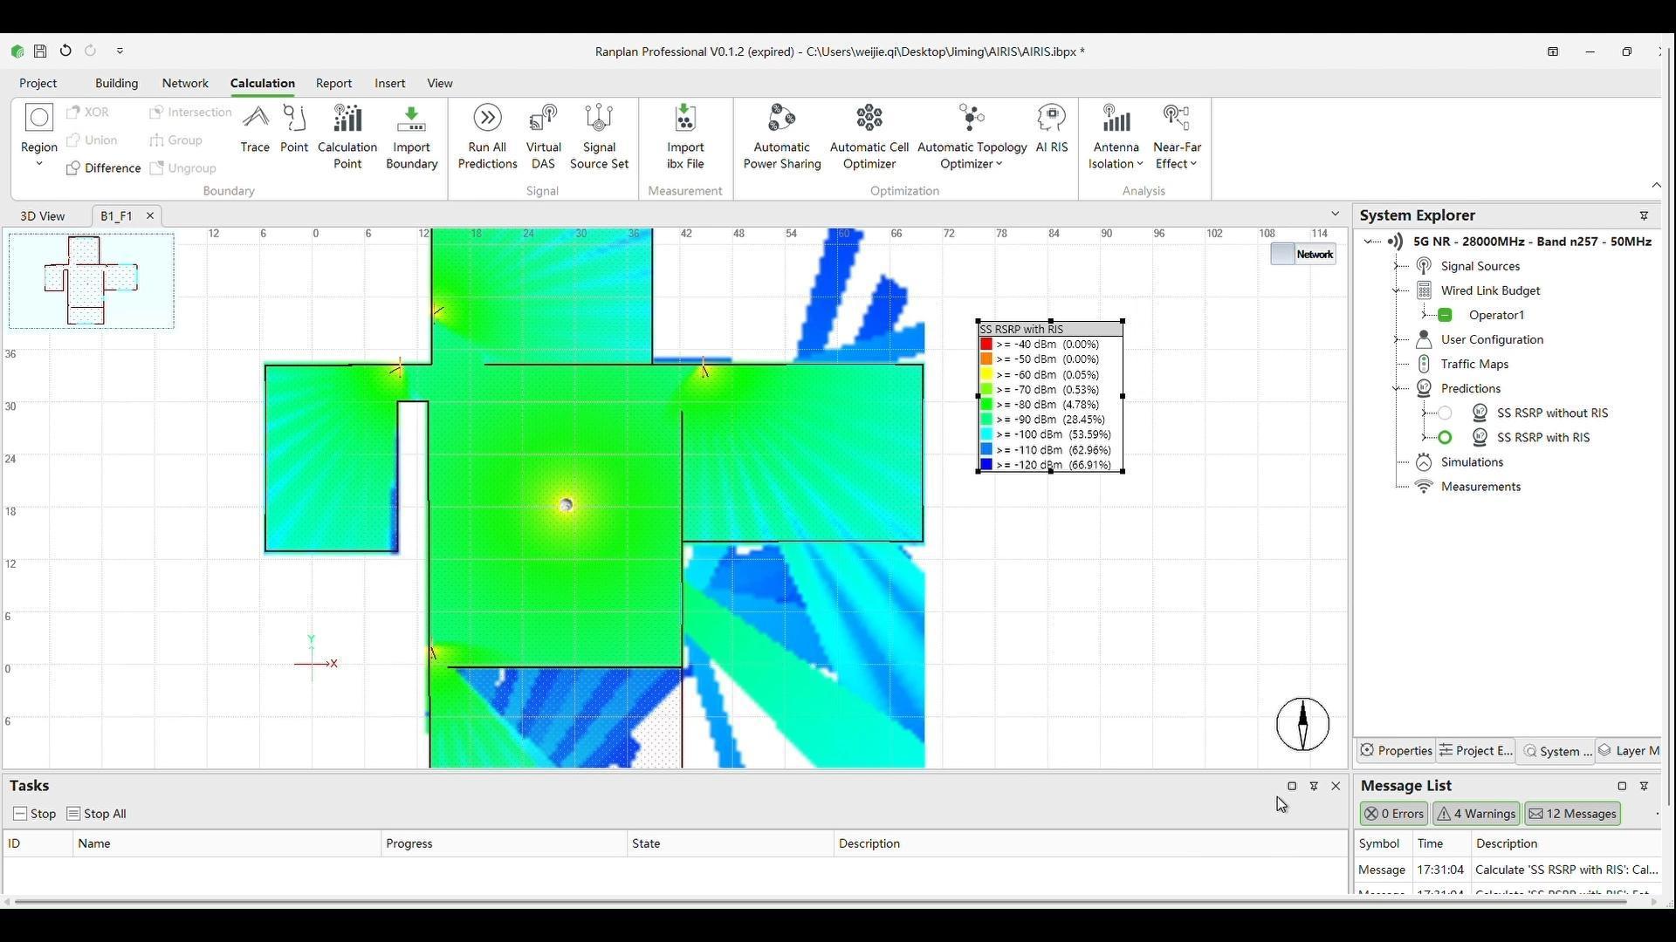Open the Region dropdown arrow
Screen dimensions: 1676x942
pos(38,164)
